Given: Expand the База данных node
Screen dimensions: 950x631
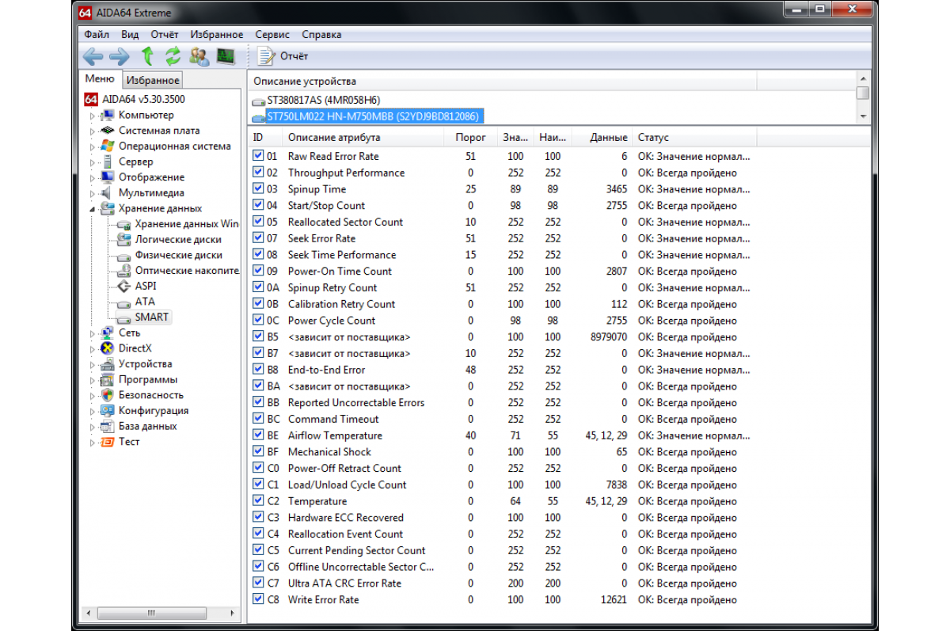Looking at the screenshot, I should click(92, 426).
